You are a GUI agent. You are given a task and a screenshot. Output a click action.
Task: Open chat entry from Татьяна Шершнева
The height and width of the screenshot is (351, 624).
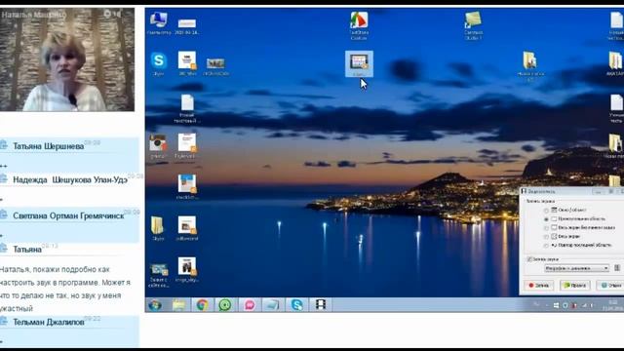point(48,146)
